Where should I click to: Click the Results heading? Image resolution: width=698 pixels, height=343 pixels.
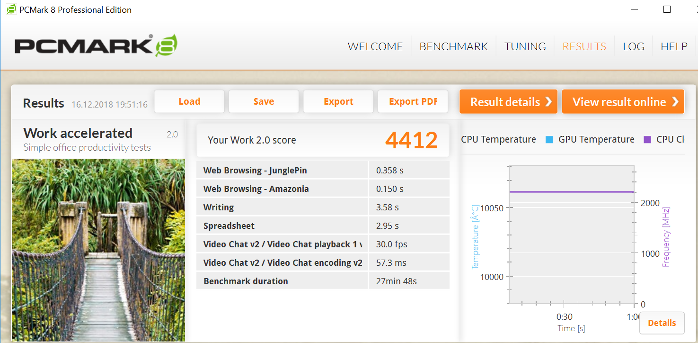point(44,103)
